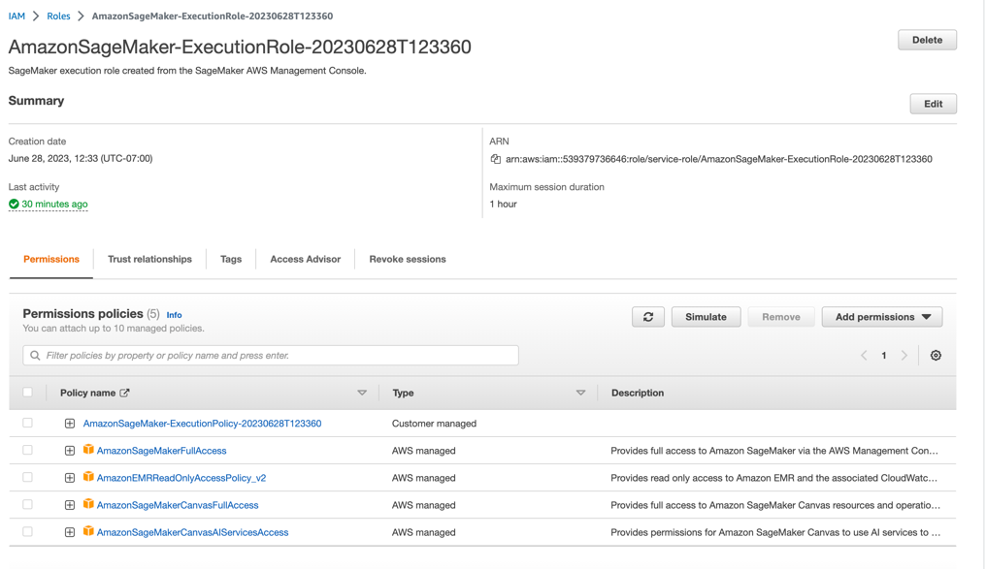Click the role ARN text
Viewport: 986px width, 569px height.
719,160
